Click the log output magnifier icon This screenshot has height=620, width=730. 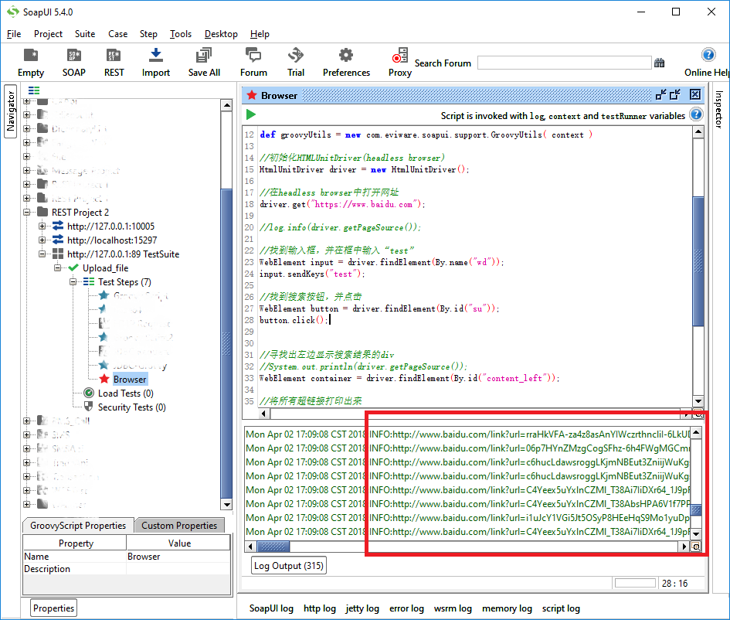(x=696, y=547)
